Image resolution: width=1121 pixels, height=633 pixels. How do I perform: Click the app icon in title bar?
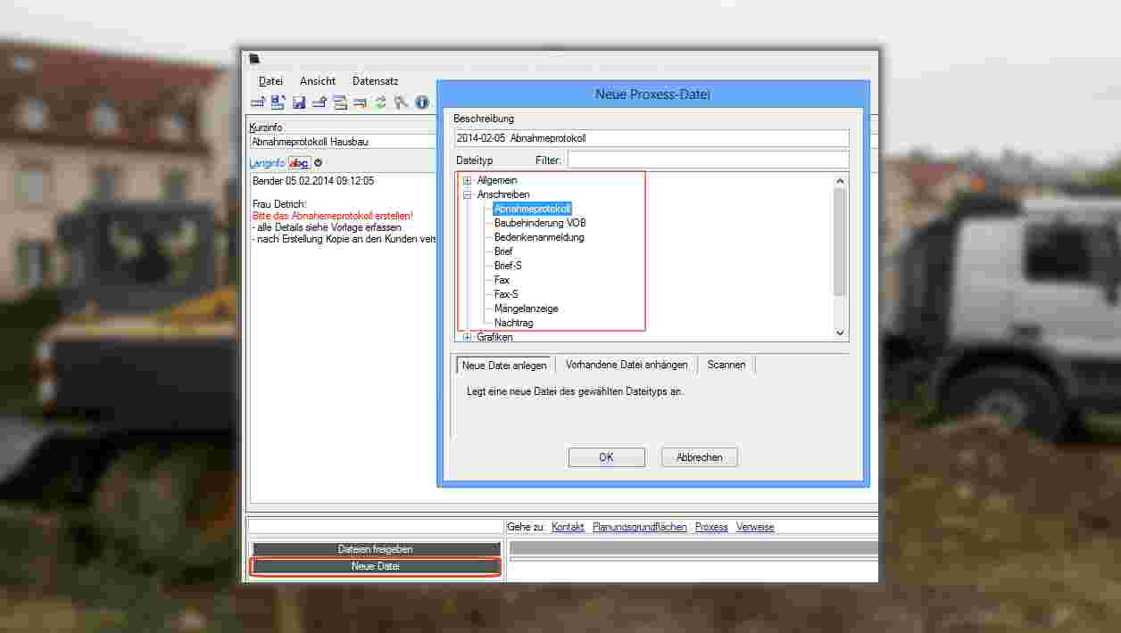(255, 60)
